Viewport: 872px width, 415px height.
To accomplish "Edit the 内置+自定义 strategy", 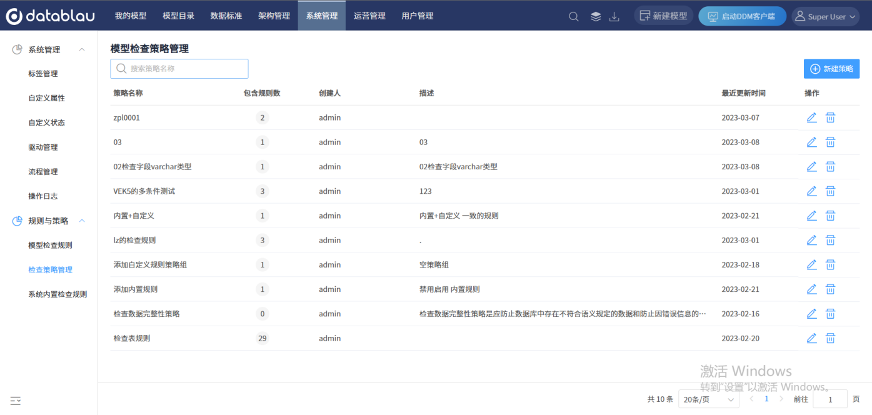I will (x=811, y=216).
